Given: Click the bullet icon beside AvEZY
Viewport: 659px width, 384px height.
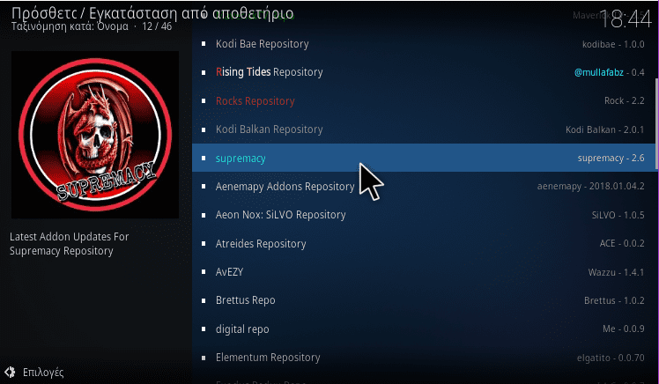Looking at the screenshot, I should (204, 272).
